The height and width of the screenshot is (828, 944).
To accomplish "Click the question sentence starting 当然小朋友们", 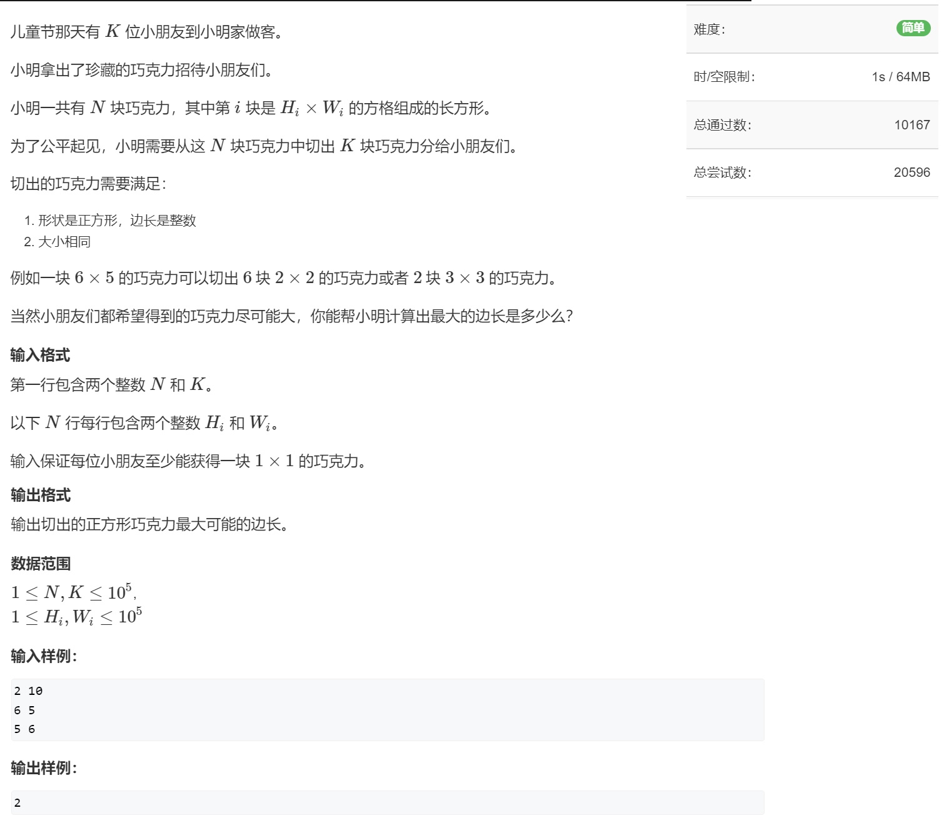I will click(x=292, y=316).
